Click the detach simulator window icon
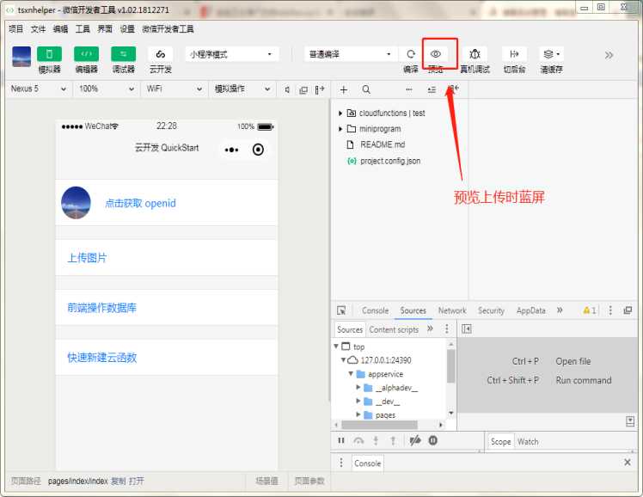 coord(303,90)
